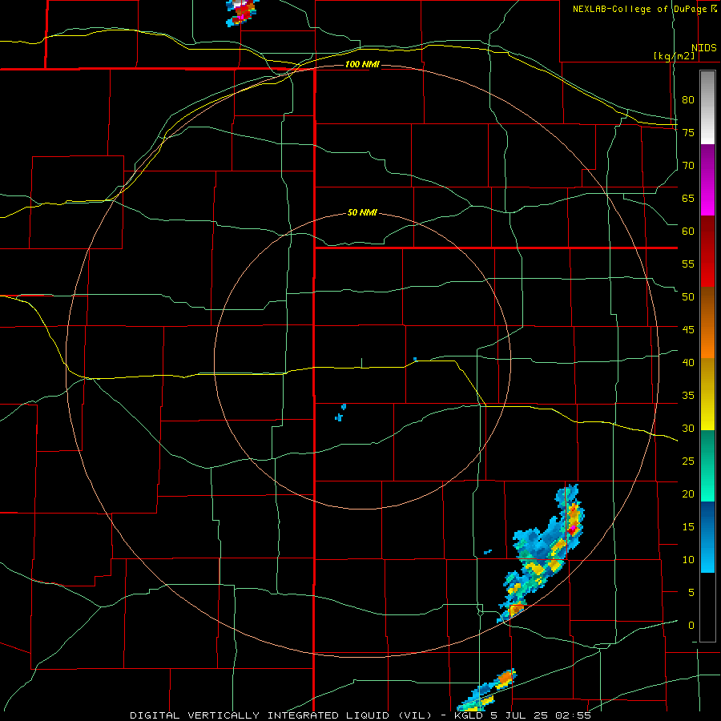The image size is (721, 721).
Task: Click the NEXLAB-College of DuPage watermark text
Action: [646, 9]
